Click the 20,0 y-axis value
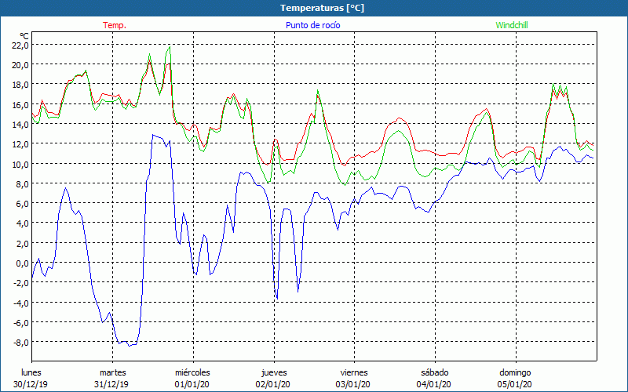The image size is (628, 392). coord(20,65)
